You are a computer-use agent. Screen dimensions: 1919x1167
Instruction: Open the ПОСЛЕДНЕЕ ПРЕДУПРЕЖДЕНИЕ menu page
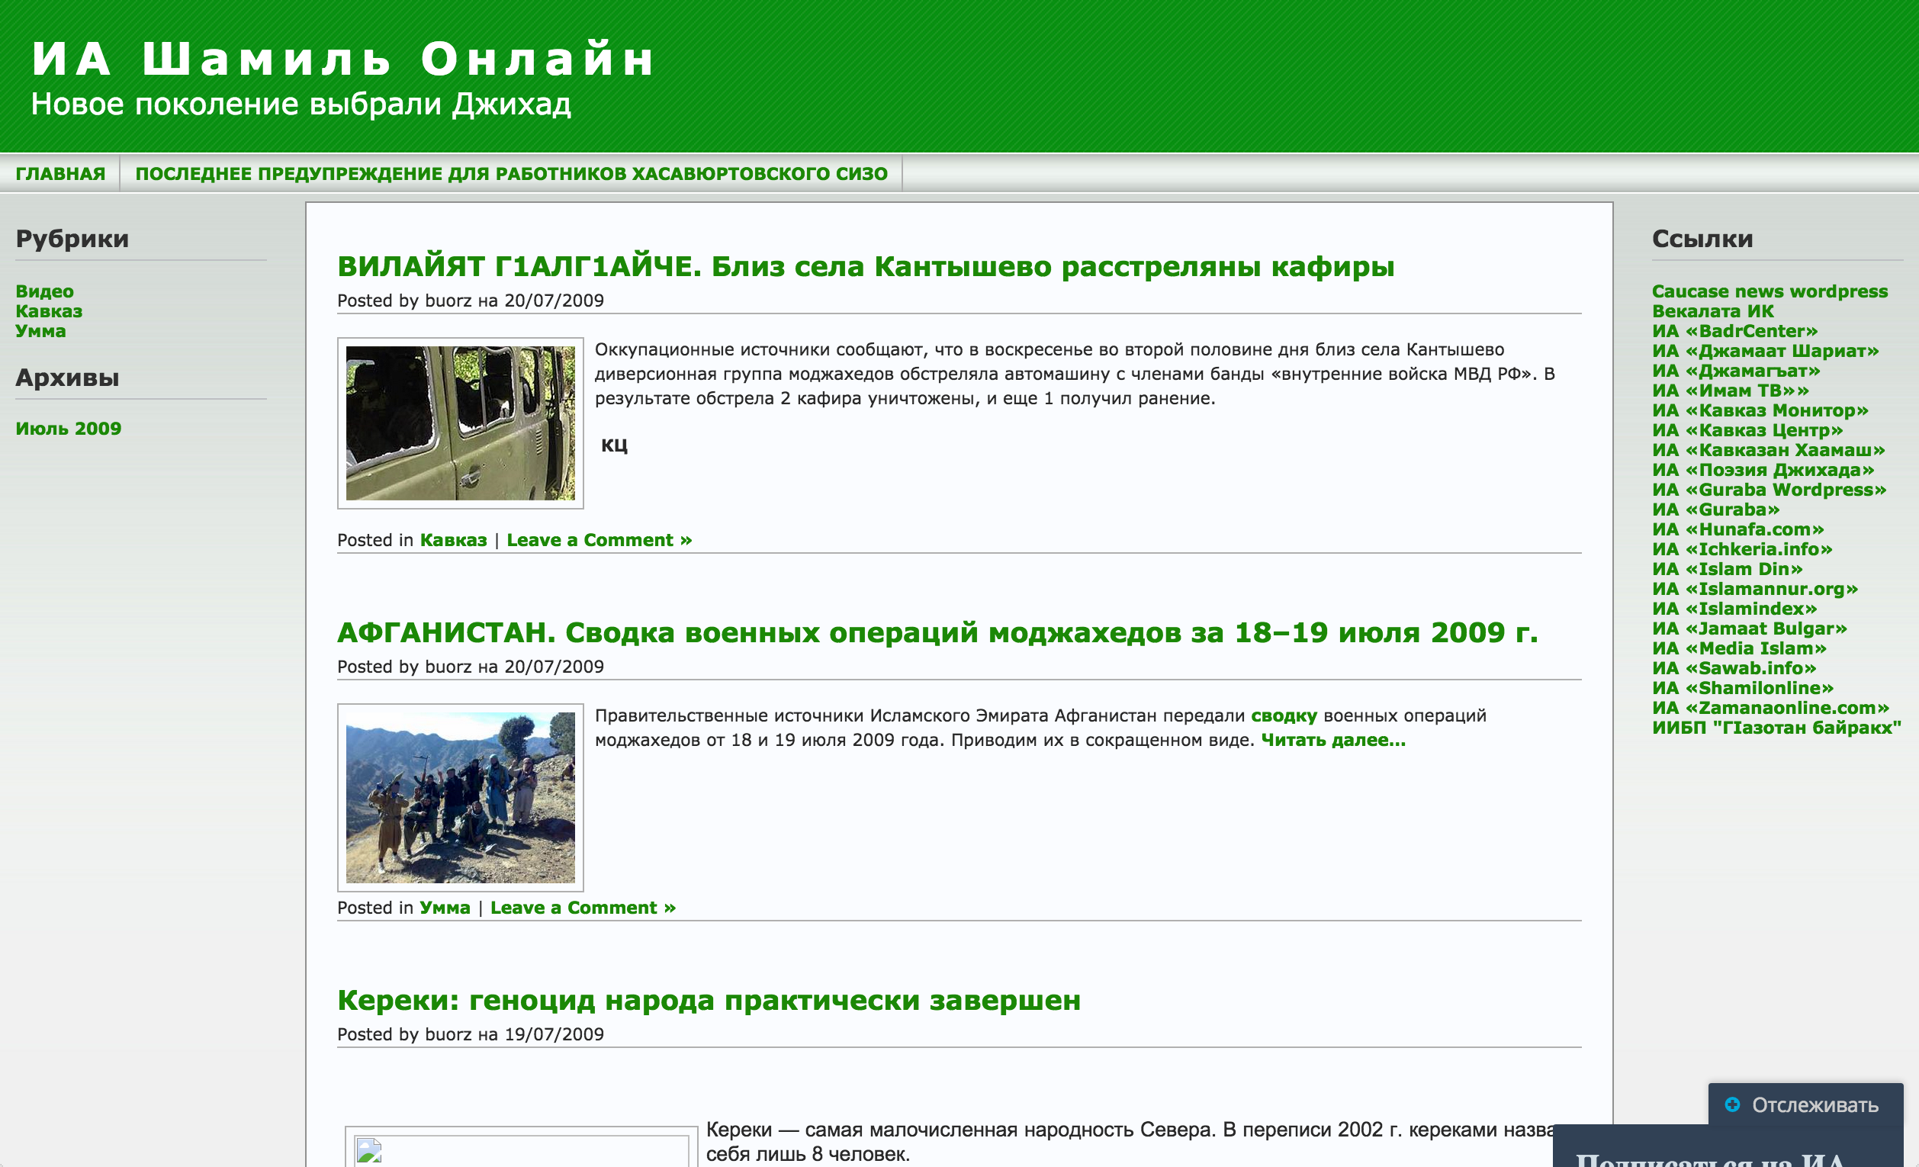511,174
